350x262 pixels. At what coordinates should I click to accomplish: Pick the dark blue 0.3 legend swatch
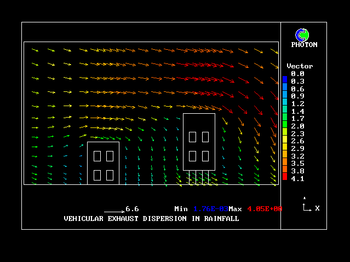[x=285, y=80]
